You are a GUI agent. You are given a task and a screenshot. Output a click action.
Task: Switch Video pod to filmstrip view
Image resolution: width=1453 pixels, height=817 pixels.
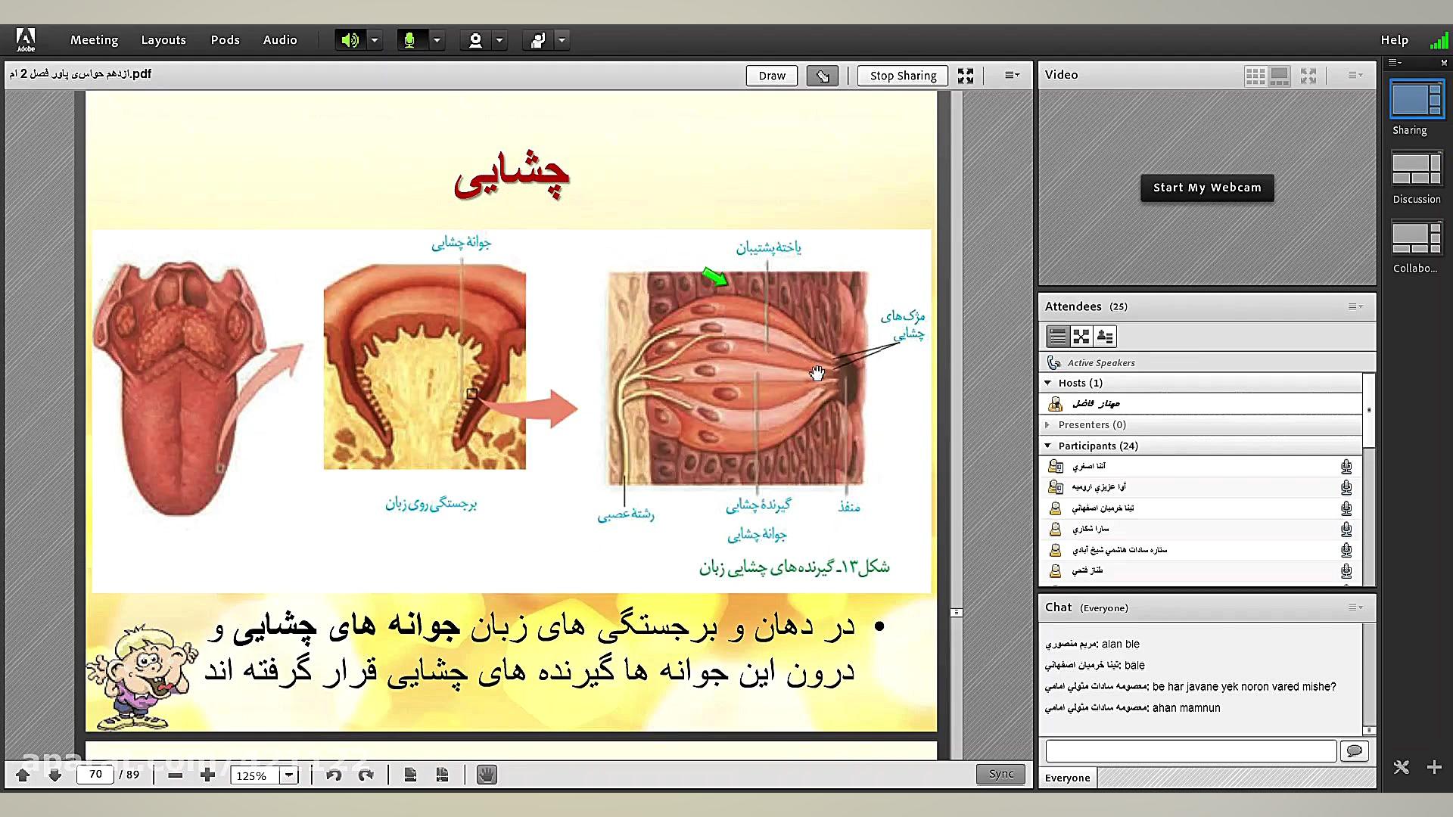[x=1280, y=76]
